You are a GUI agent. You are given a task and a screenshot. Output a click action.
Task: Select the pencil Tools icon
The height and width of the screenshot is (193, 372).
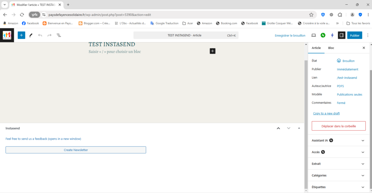(31, 35)
